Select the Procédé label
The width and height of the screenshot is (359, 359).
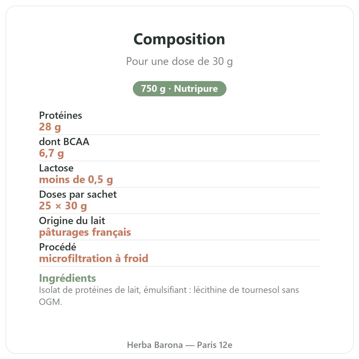pos(58,247)
